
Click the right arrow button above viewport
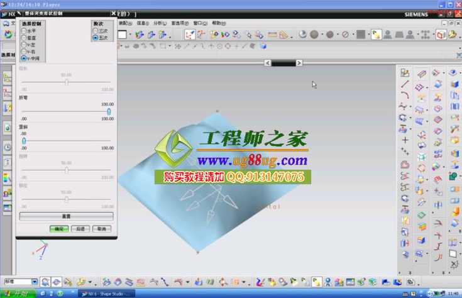coord(299,63)
